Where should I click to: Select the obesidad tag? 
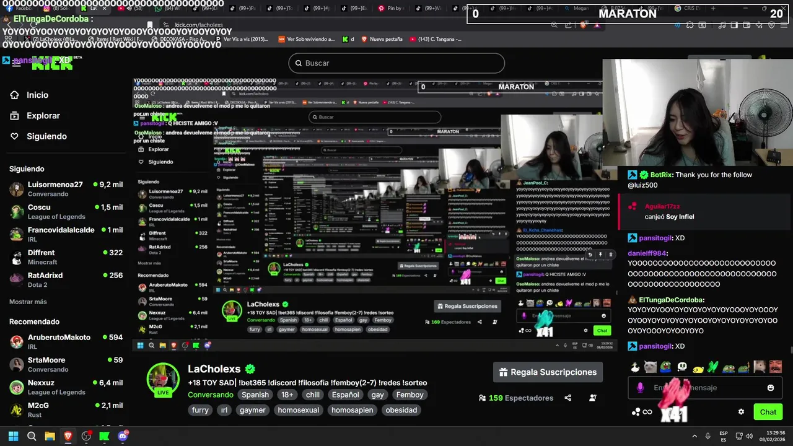point(401,410)
